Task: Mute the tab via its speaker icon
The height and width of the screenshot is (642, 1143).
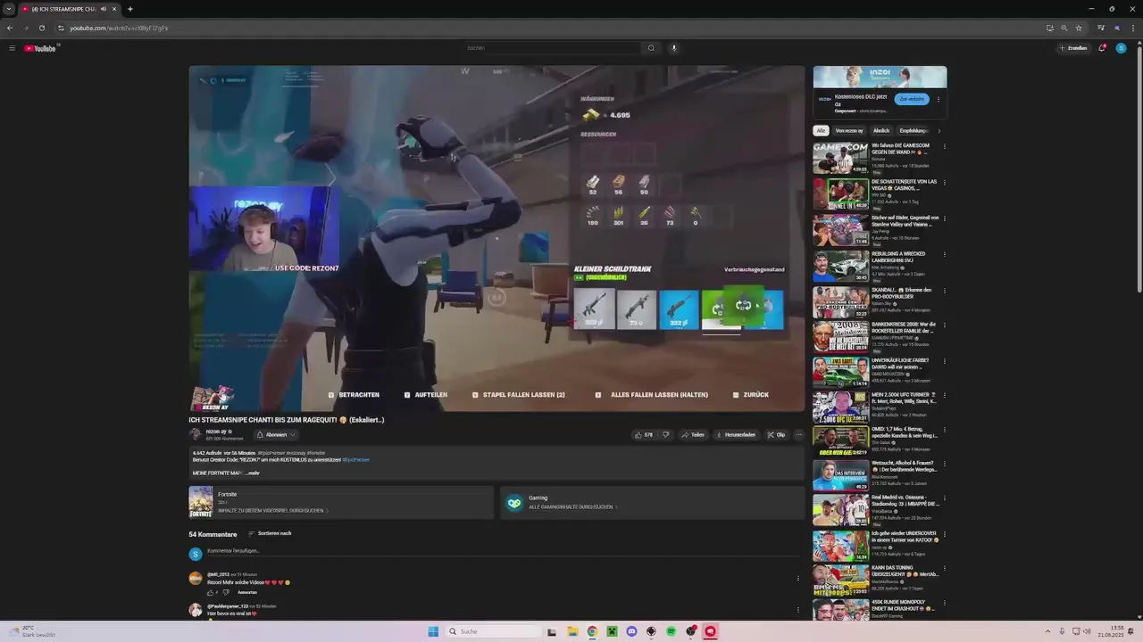Action: pos(104,9)
